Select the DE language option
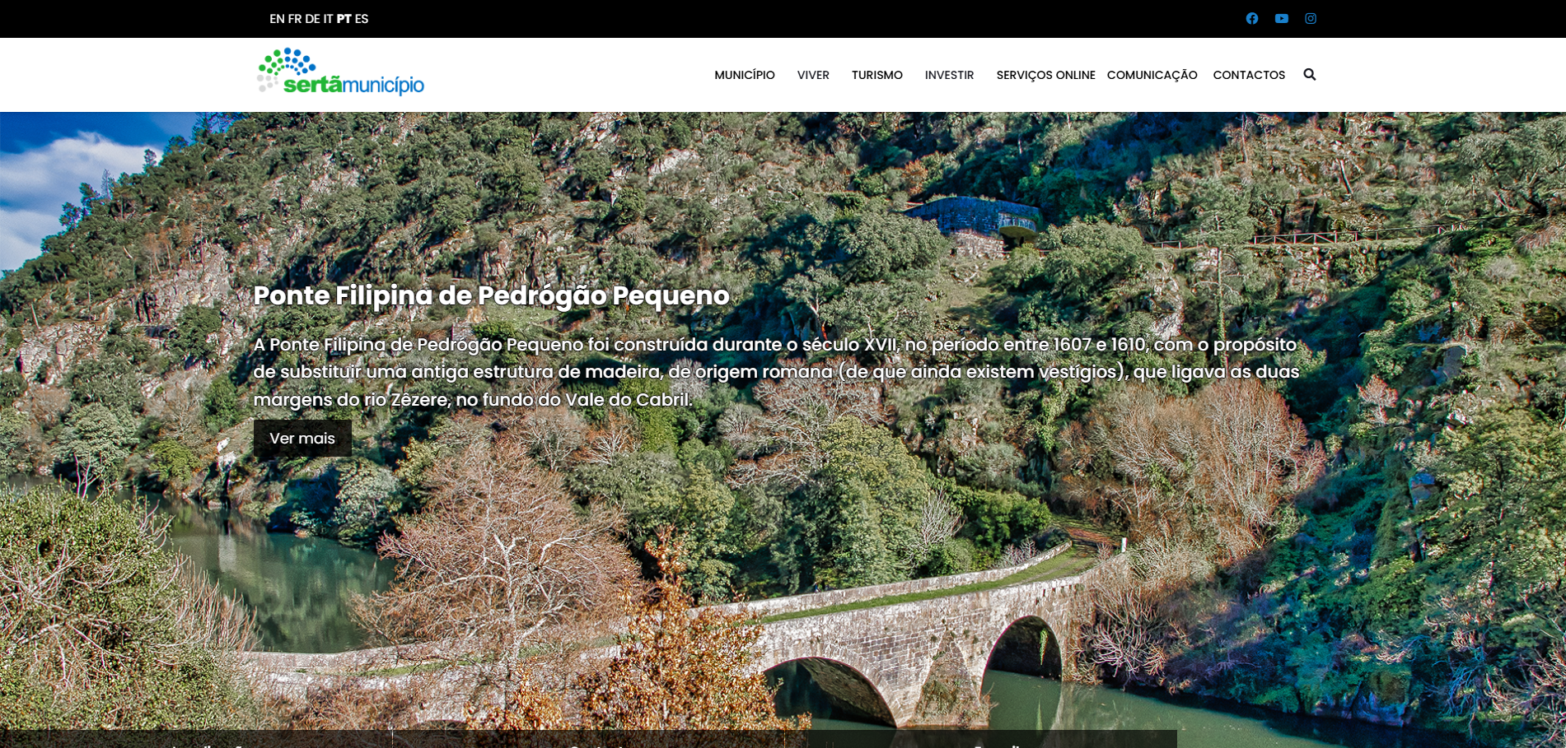1566x748 pixels. [x=312, y=19]
